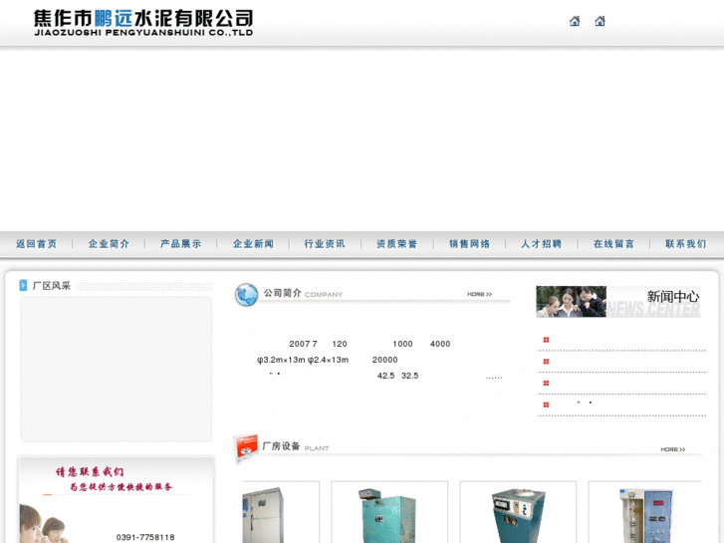Image resolution: width=724 pixels, height=543 pixels.
Task: Open 返回首页 in the navigation bar
Action: [x=37, y=244]
